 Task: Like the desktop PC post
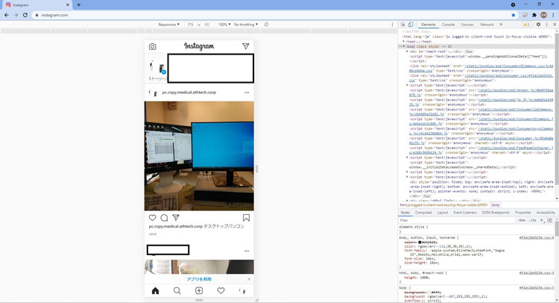pos(152,218)
